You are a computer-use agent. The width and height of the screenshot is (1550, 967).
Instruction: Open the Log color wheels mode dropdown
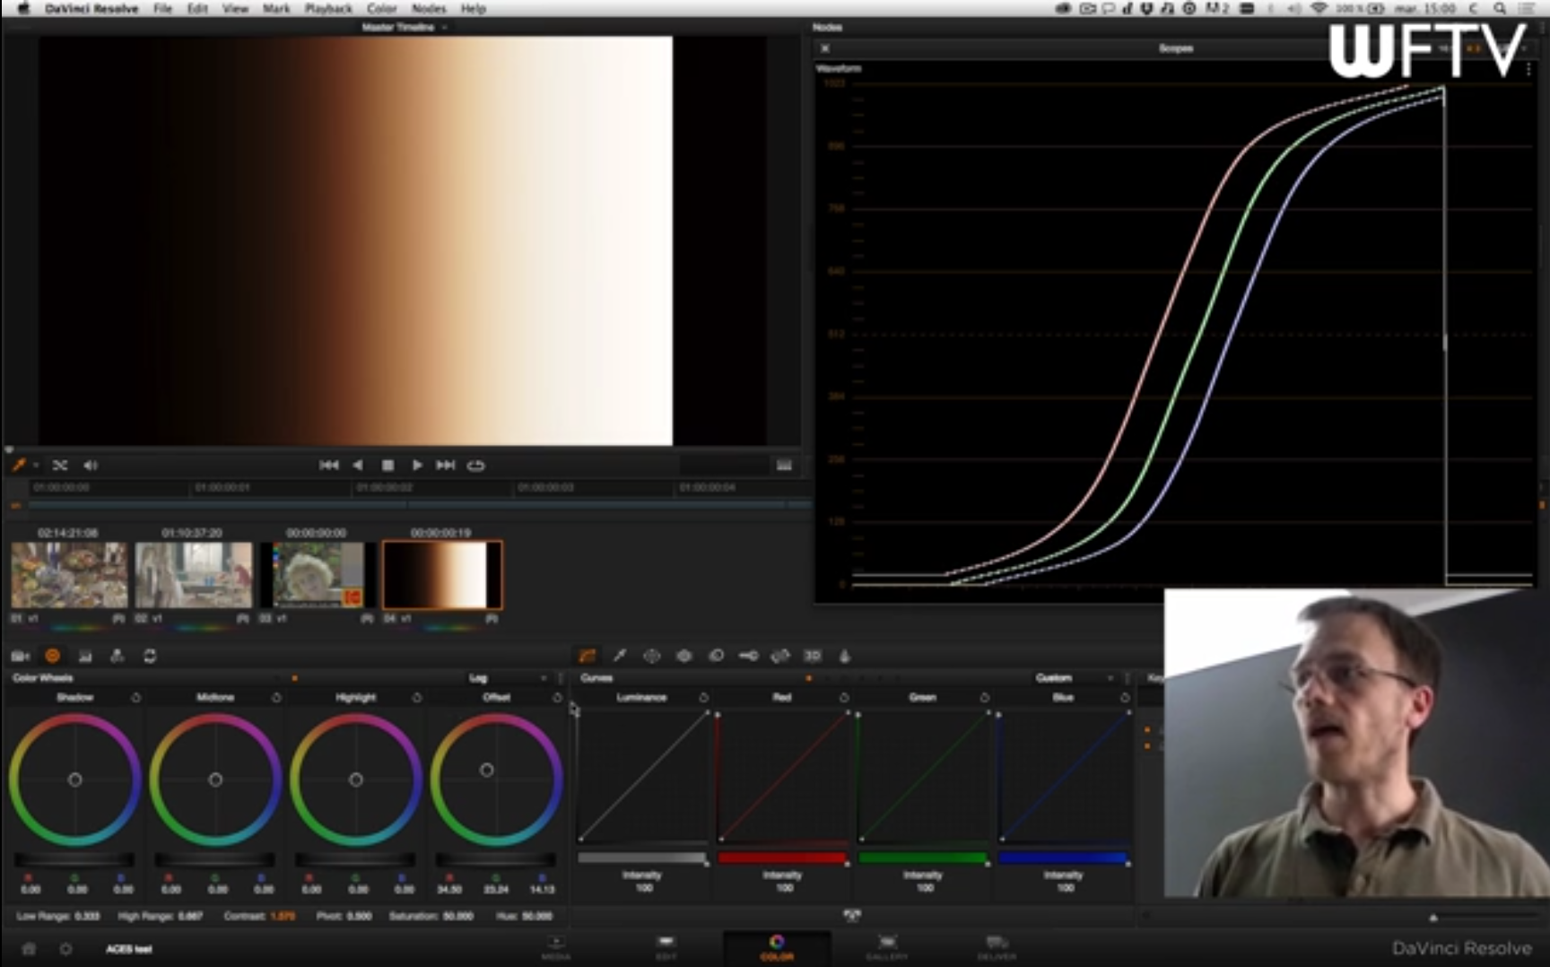(507, 677)
